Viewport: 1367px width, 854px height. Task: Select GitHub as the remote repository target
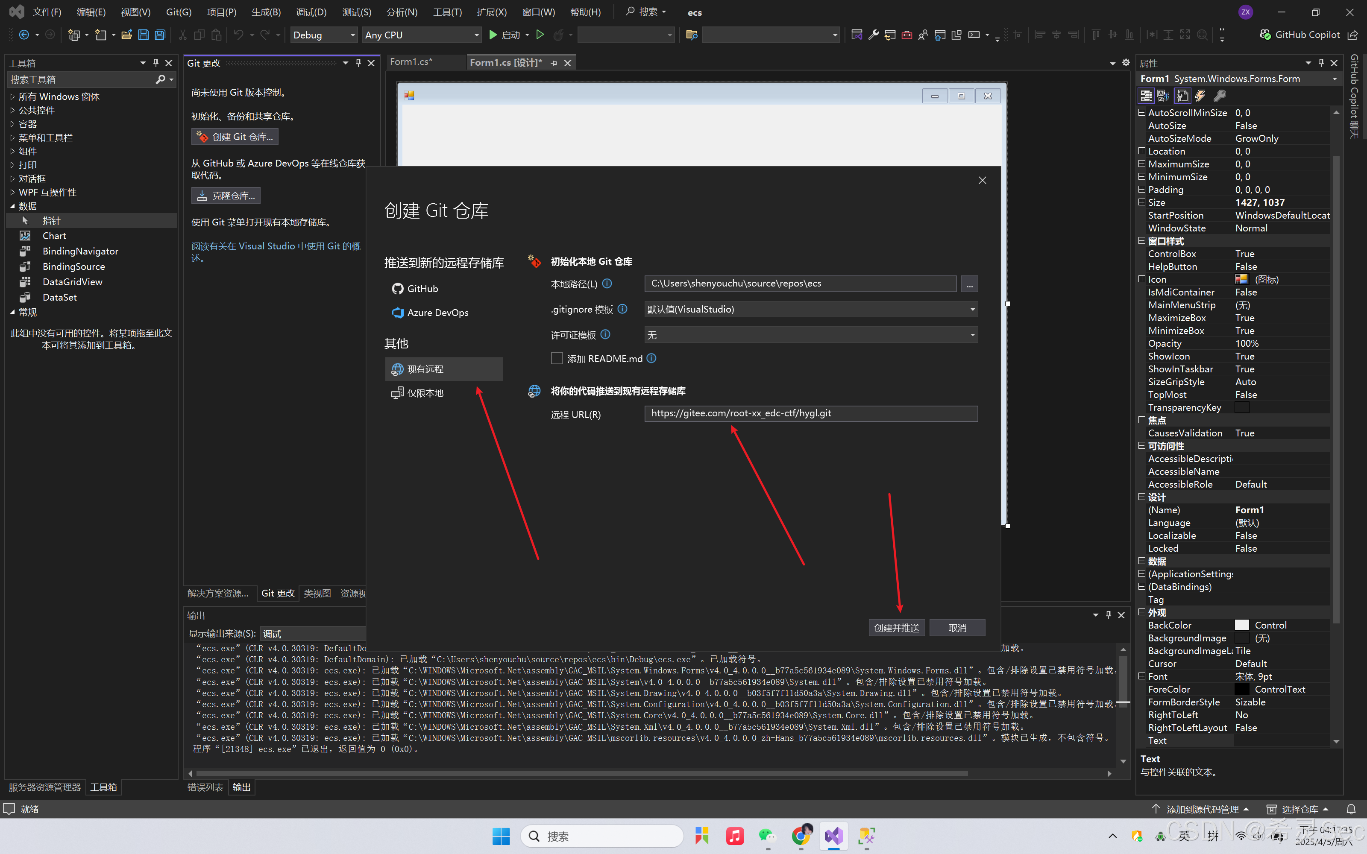pyautogui.click(x=422, y=289)
